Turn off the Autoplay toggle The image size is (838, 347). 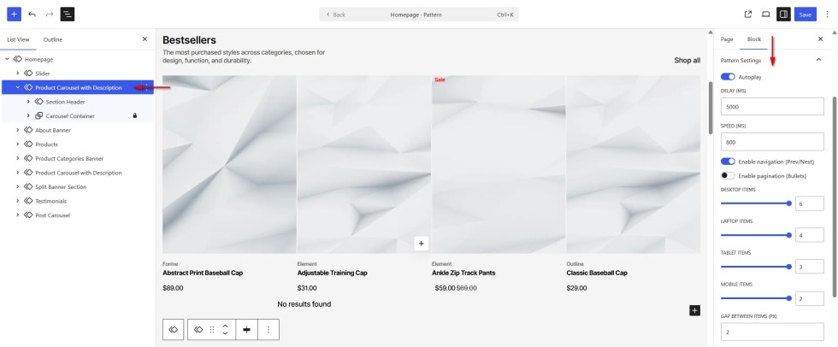click(x=728, y=77)
